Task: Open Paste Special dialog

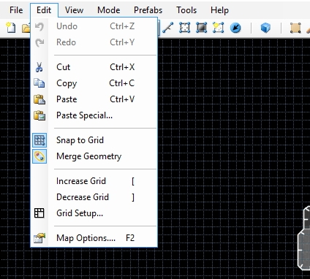Action: [94, 115]
